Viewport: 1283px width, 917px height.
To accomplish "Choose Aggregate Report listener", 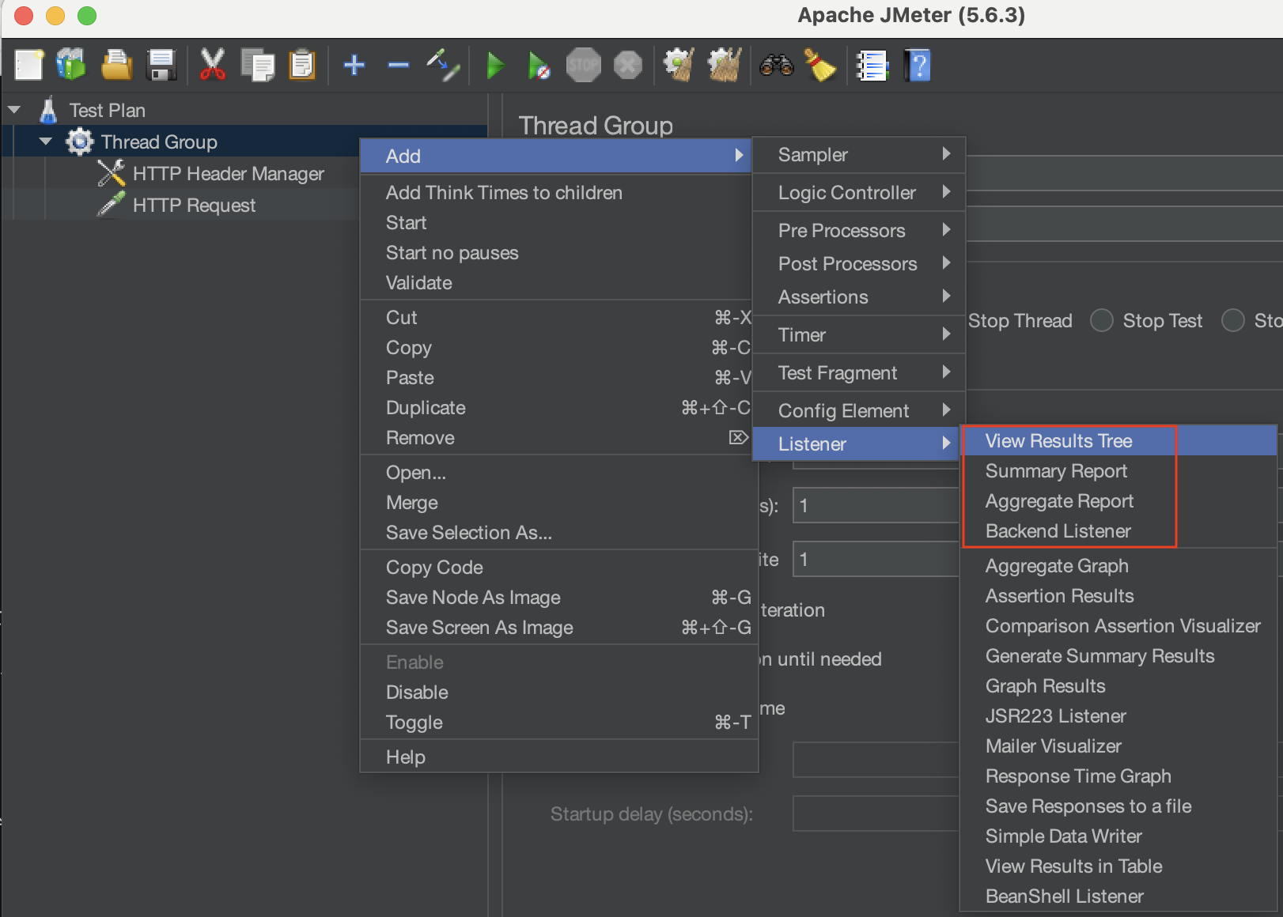I will pos(1118,501).
